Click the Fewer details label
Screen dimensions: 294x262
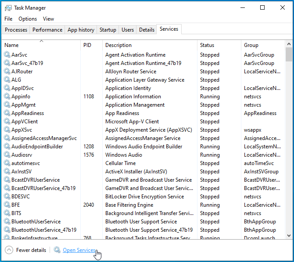(31, 250)
